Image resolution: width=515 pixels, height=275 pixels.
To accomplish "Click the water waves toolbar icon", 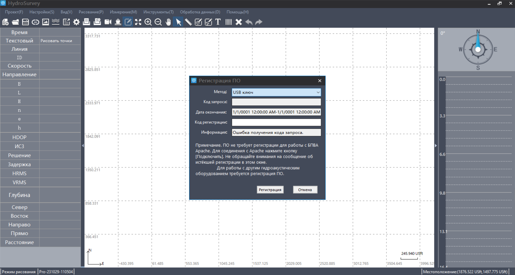I will tap(56, 22).
